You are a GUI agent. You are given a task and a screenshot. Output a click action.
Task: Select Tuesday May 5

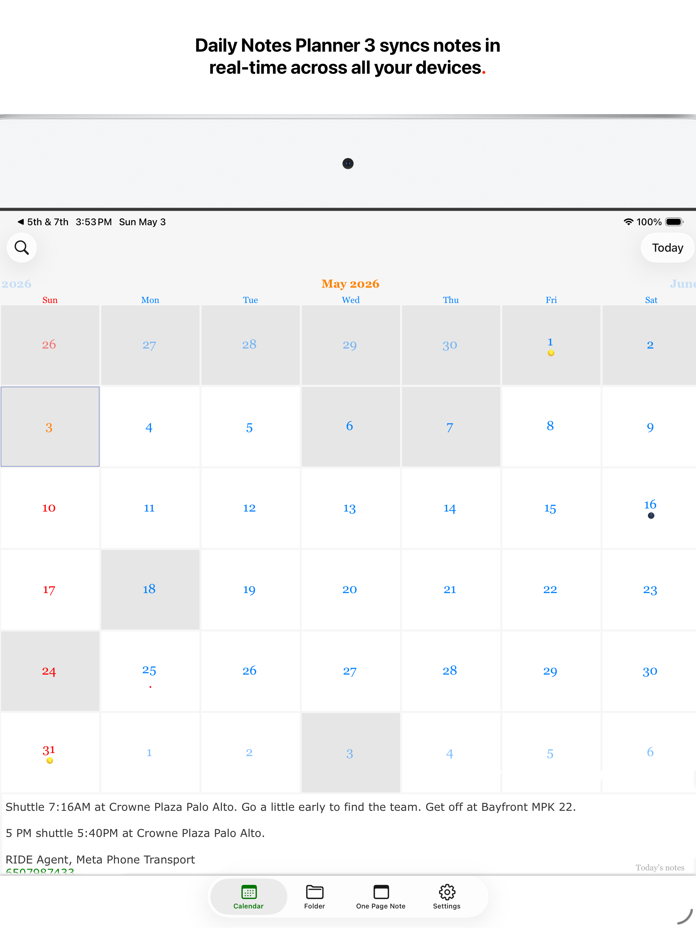pos(250,426)
